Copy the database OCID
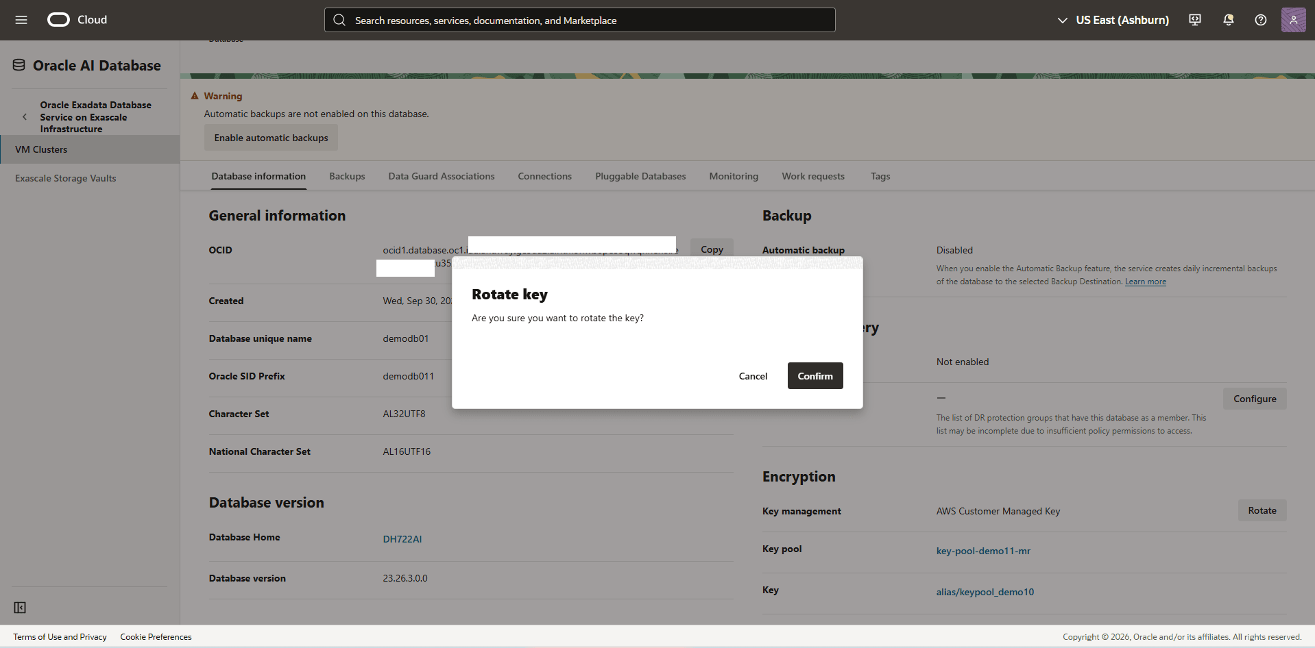This screenshot has width=1315, height=648. 712,249
